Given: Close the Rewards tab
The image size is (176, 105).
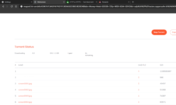Looking at the screenshot, I should click(x=129, y=2).
